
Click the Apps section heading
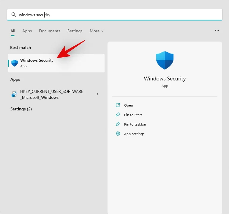(15, 80)
